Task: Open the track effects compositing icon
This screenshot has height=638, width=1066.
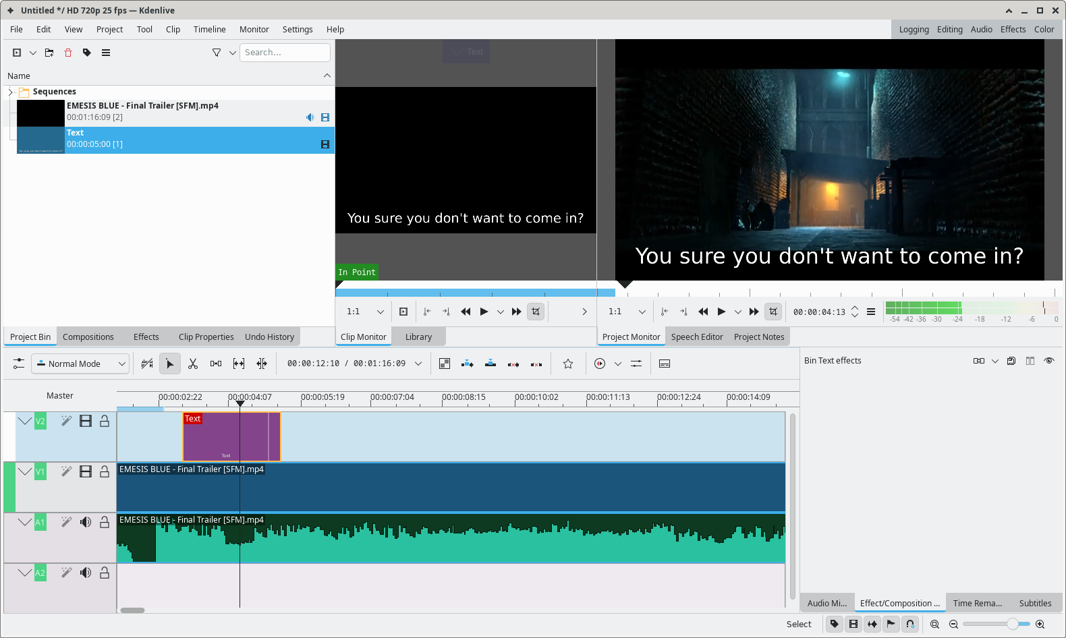Action: coord(445,364)
